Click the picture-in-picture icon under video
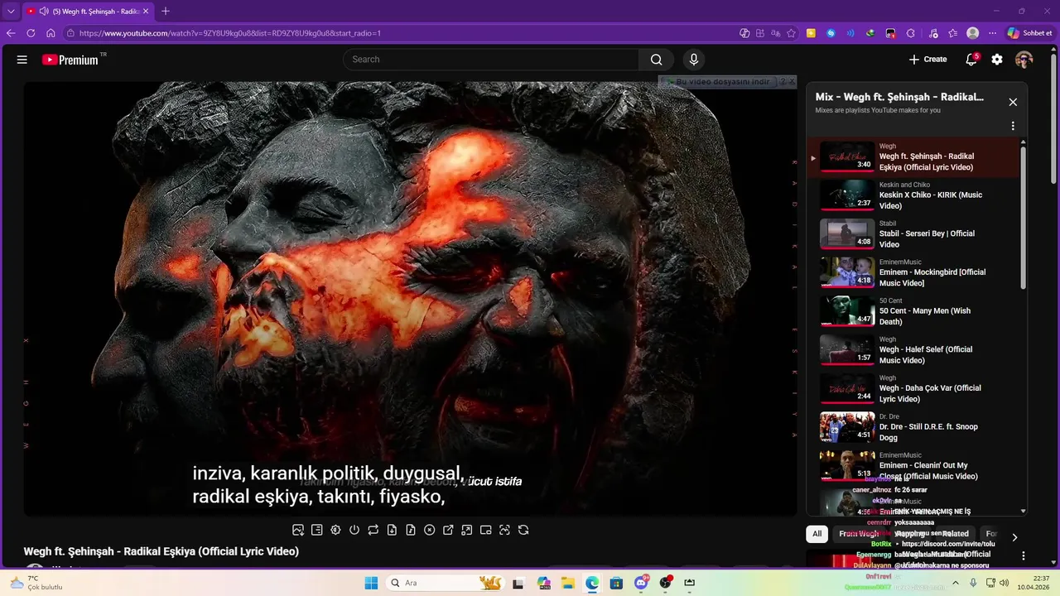The height and width of the screenshot is (596, 1060). (486, 530)
